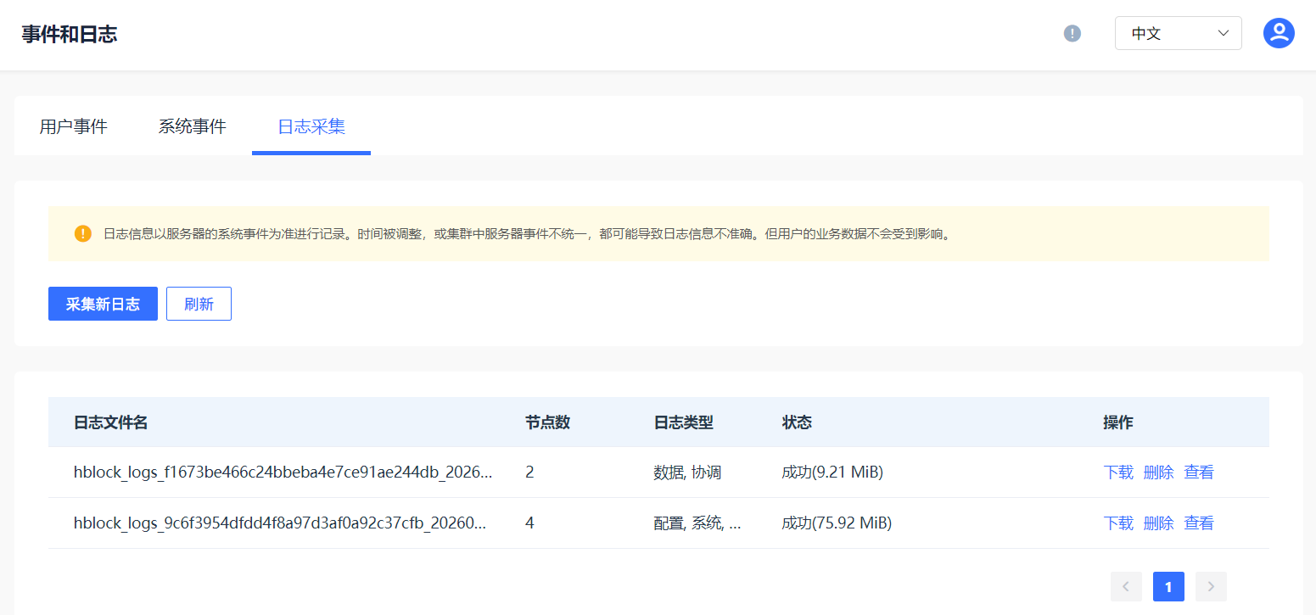Click the hblock_logs_9c6f3954 file name
1316x615 pixels.
click(280, 523)
